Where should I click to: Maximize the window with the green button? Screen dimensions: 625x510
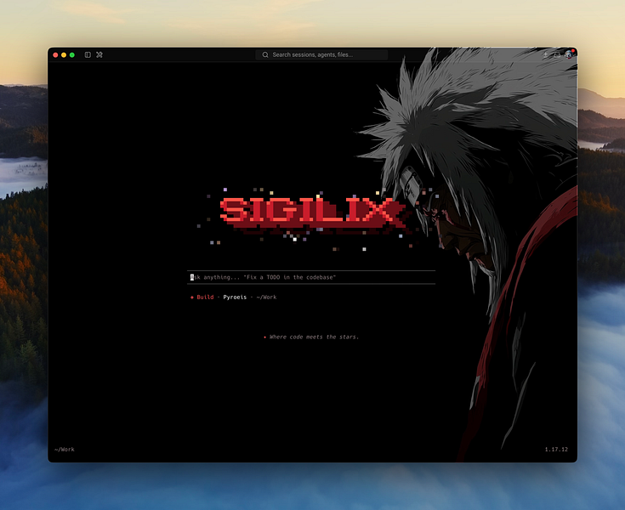click(72, 55)
